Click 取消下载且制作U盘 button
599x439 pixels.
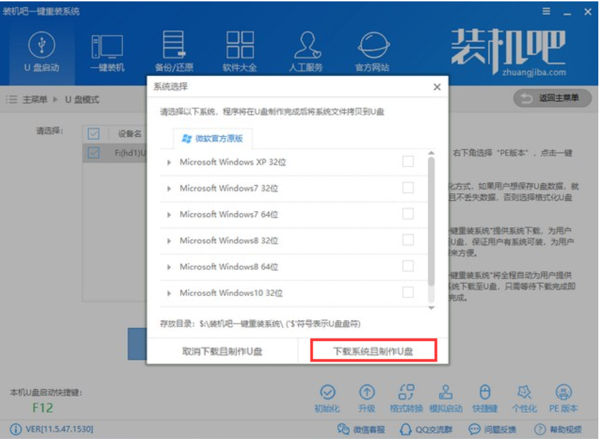click(222, 351)
